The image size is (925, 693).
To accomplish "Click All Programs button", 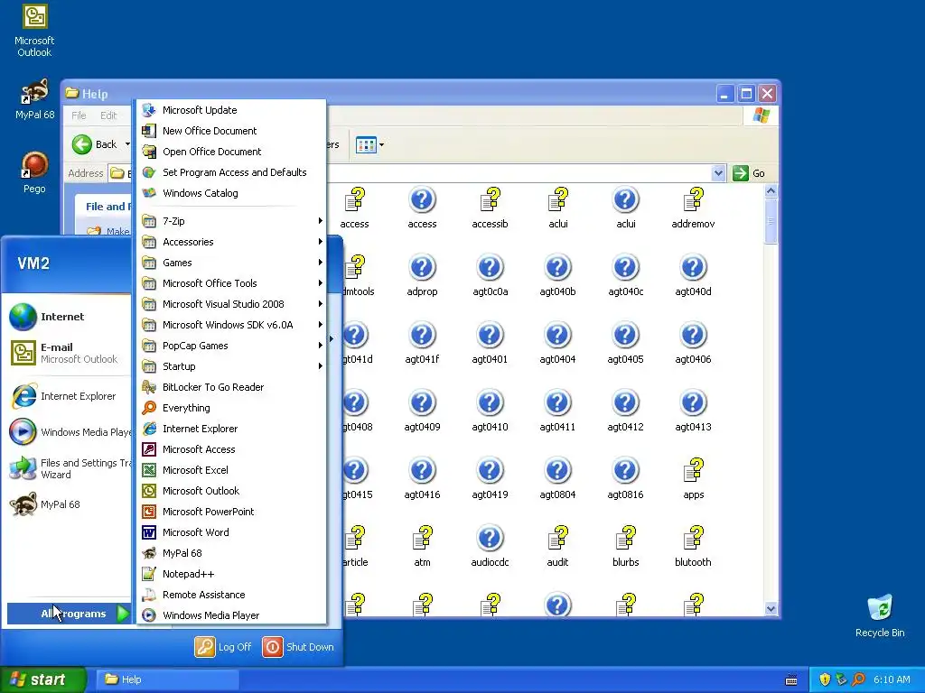I will coord(69,614).
